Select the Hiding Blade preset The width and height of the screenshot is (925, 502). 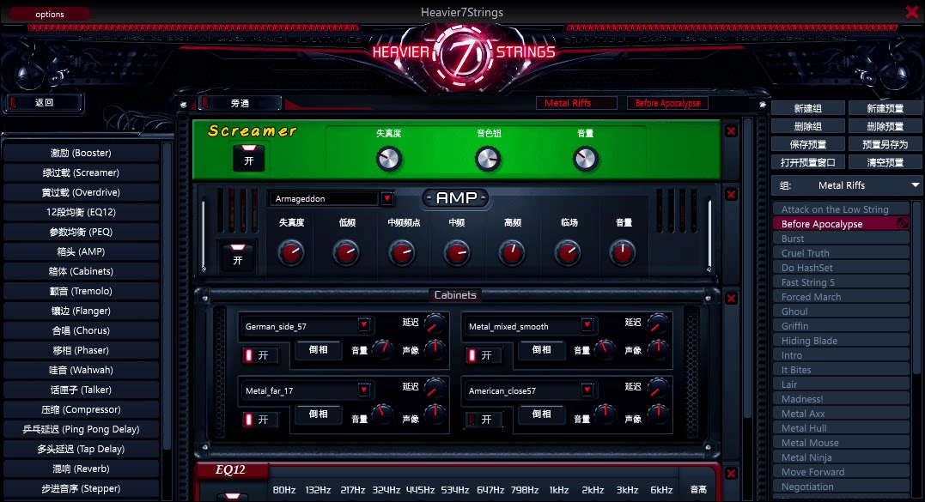(841, 341)
